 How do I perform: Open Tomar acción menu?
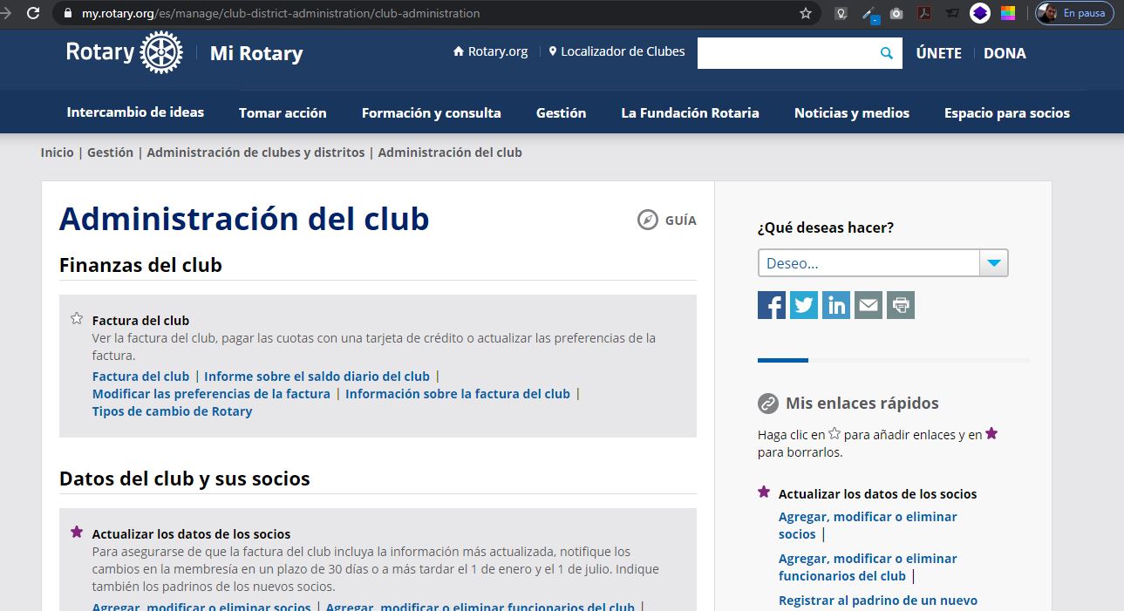tap(283, 113)
